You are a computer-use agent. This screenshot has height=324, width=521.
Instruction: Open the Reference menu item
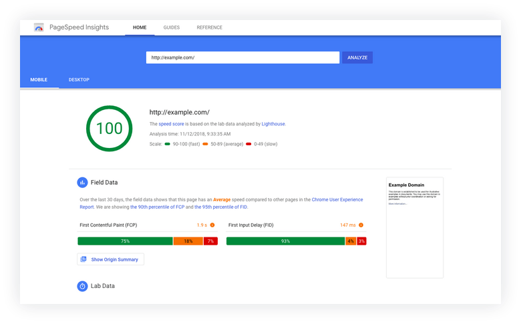coord(209,27)
